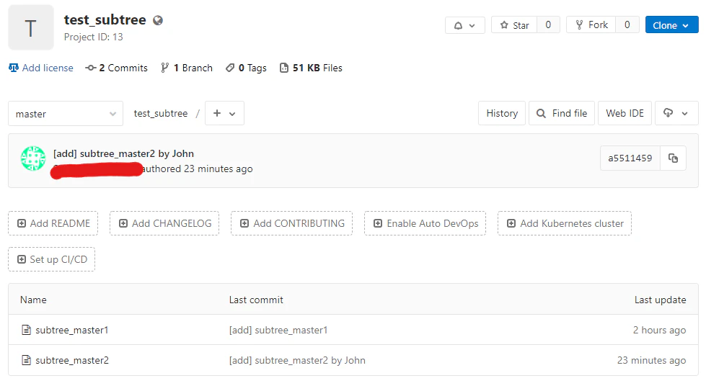
Task: Open the 1 Branch link
Action: click(x=187, y=68)
